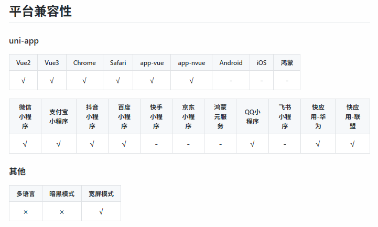The width and height of the screenshot is (378, 227).
Task: Click the dash under 飞书小程序
Action: click(x=285, y=144)
